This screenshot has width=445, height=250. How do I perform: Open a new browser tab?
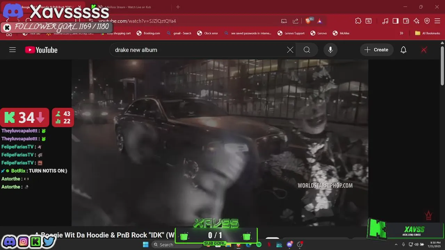click(x=178, y=7)
